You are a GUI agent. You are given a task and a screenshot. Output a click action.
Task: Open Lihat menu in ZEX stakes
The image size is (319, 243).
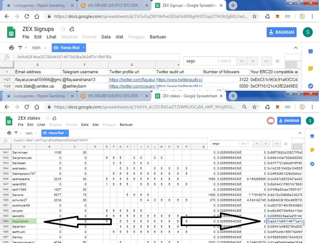point(41,124)
